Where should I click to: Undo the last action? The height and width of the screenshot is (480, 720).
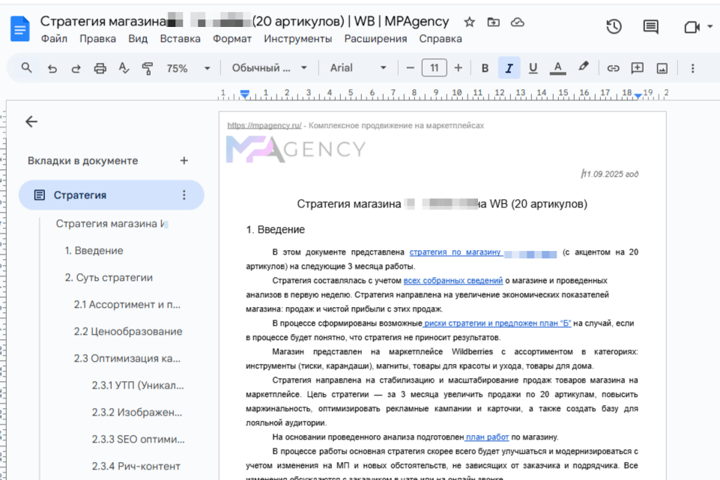[52, 68]
